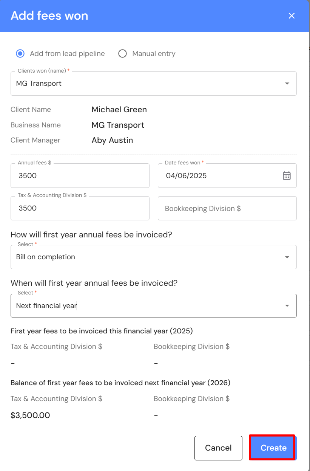
Task: Expand the "Bill on completion" invoicing dropdown
Action: 153,257
